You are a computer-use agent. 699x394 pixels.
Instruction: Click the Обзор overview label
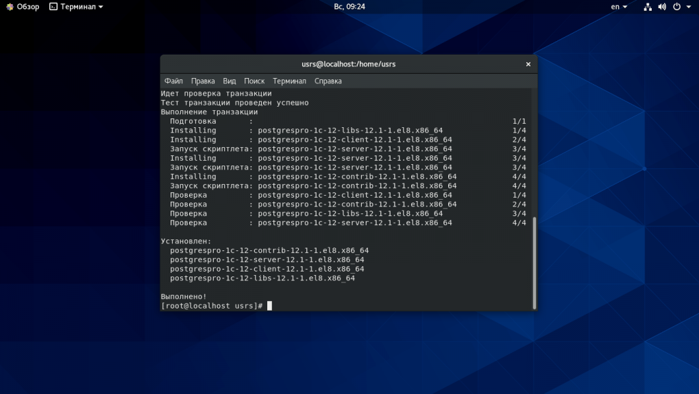pyautogui.click(x=28, y=7)
